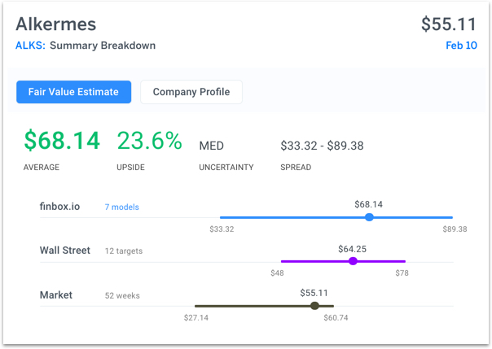
Task: Click the $48 low target label
Action: [x=277, y=273]
